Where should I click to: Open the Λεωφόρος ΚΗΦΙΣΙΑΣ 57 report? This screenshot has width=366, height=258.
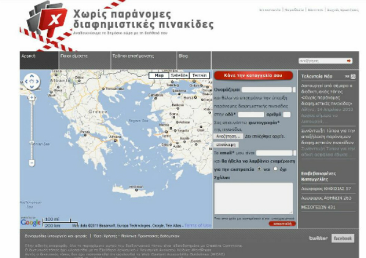(326, 189)
